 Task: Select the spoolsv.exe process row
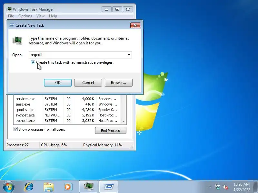coord(67,110)
